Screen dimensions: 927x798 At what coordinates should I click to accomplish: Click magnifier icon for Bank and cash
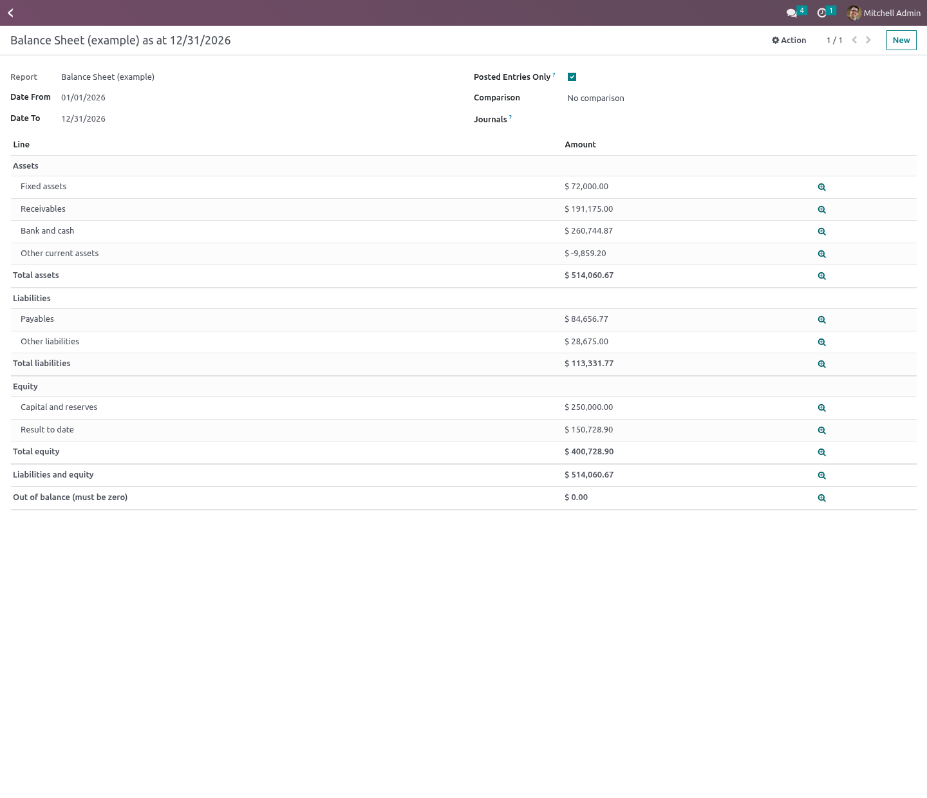tap(821, 232)
